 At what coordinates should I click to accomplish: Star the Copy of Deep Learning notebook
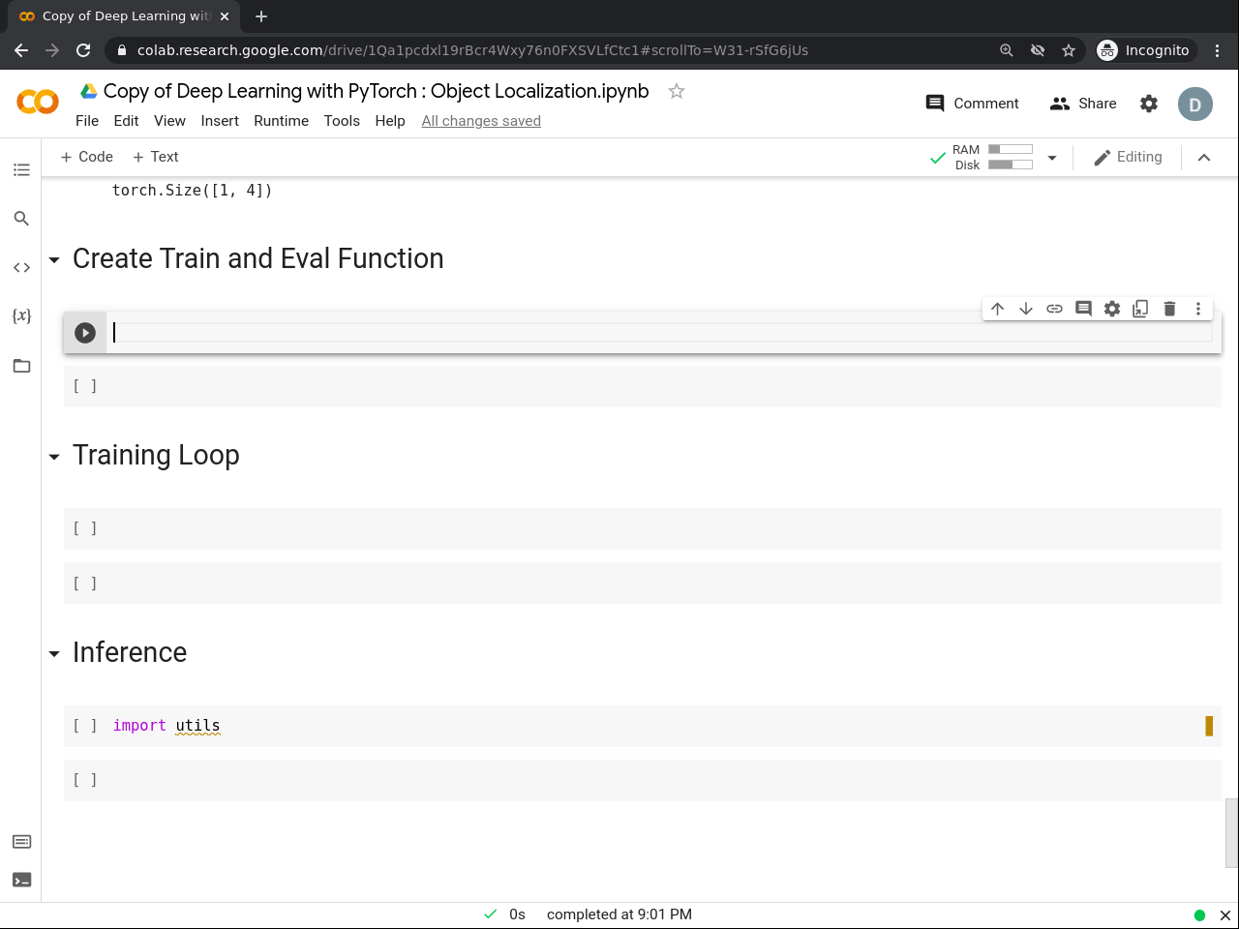pyautogui.click(x=676, y=90)
